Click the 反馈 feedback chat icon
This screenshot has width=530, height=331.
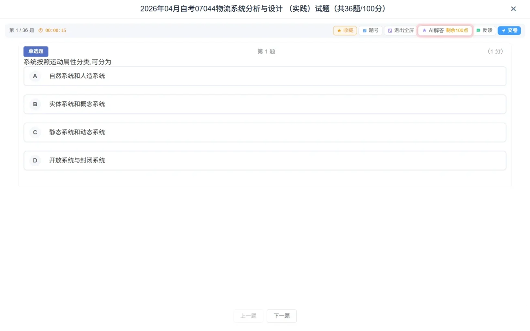[478, 31]
